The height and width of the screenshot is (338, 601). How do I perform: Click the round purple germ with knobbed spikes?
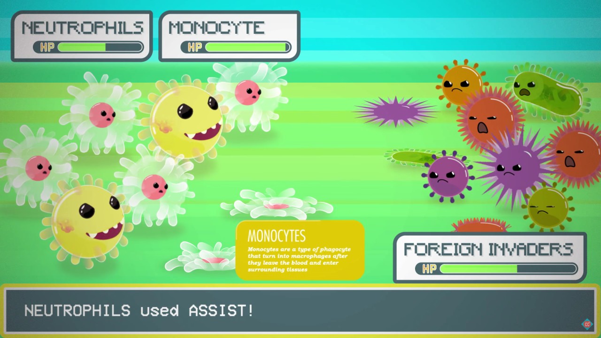pos(447,176)
